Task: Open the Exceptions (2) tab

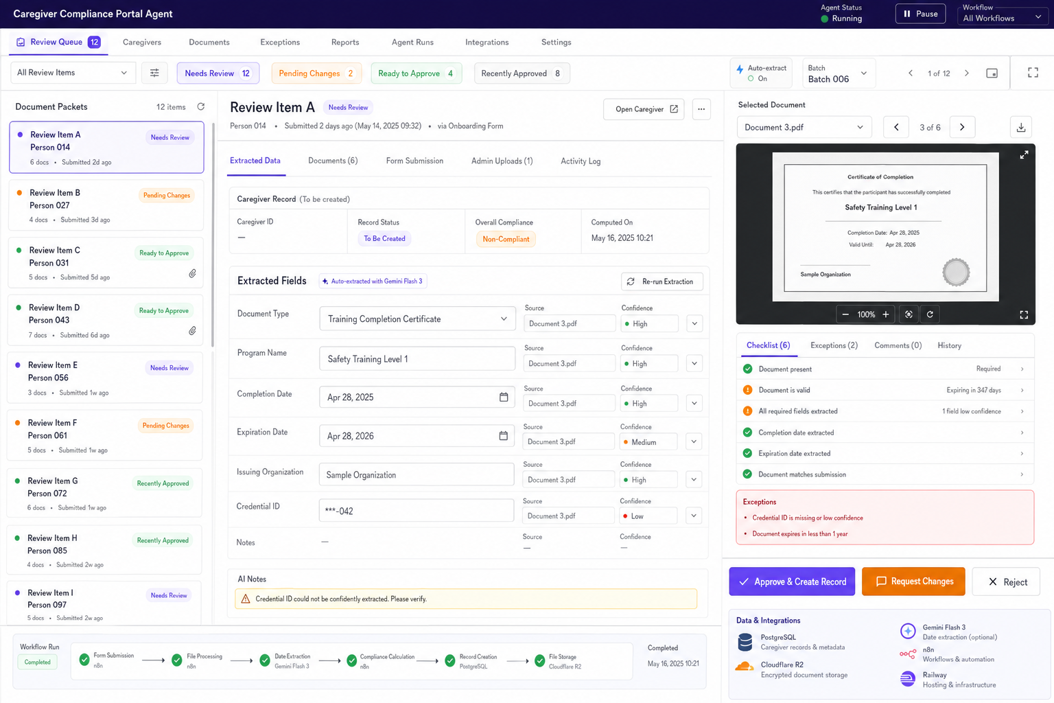Action: [834, 345]
